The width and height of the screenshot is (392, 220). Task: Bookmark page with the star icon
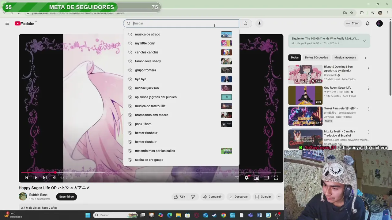point(352,13)
